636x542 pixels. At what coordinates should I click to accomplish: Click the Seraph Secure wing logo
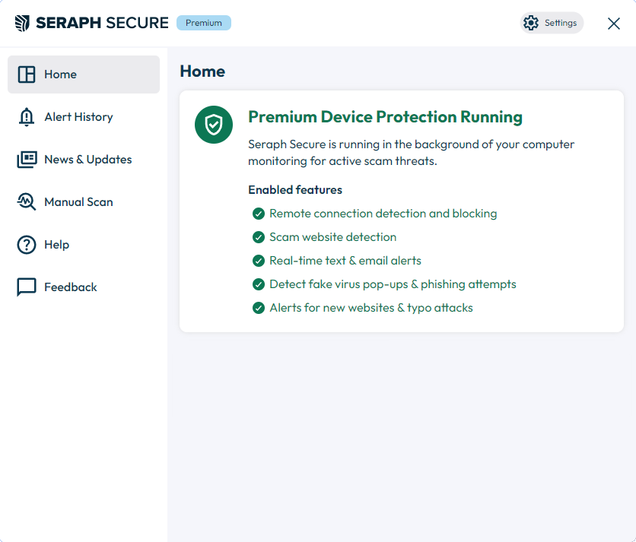pyautogui.click(x=22, y=23)
